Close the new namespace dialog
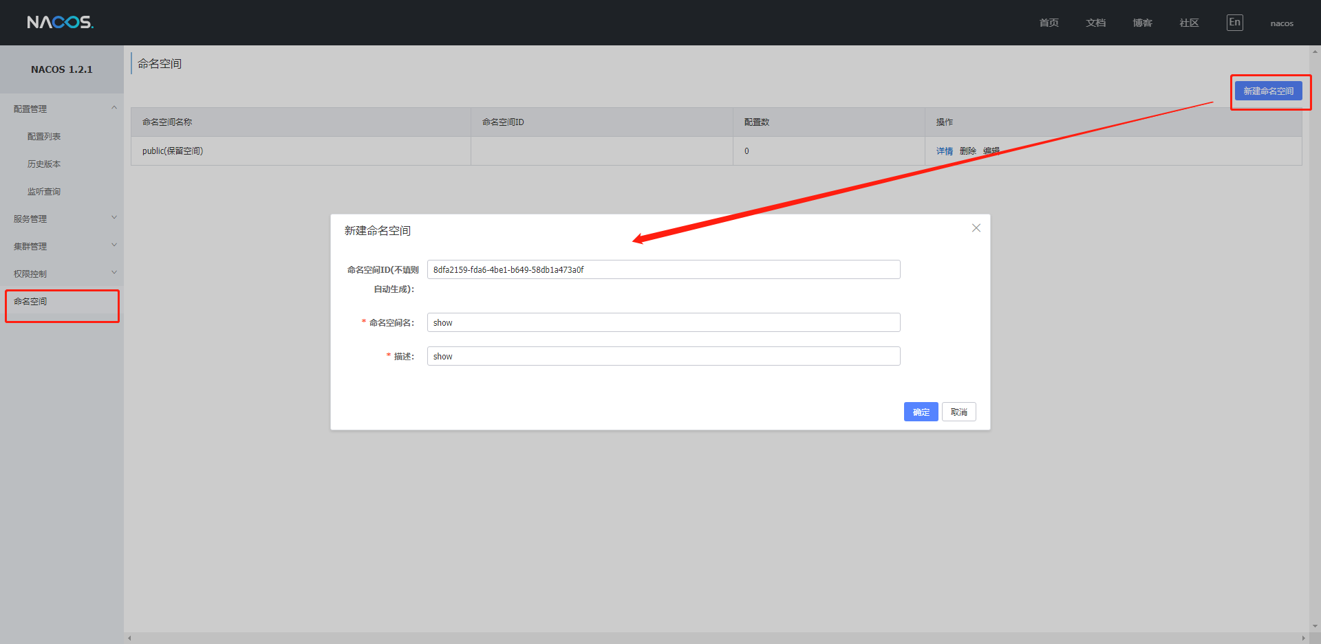 (x=976, y=228)
